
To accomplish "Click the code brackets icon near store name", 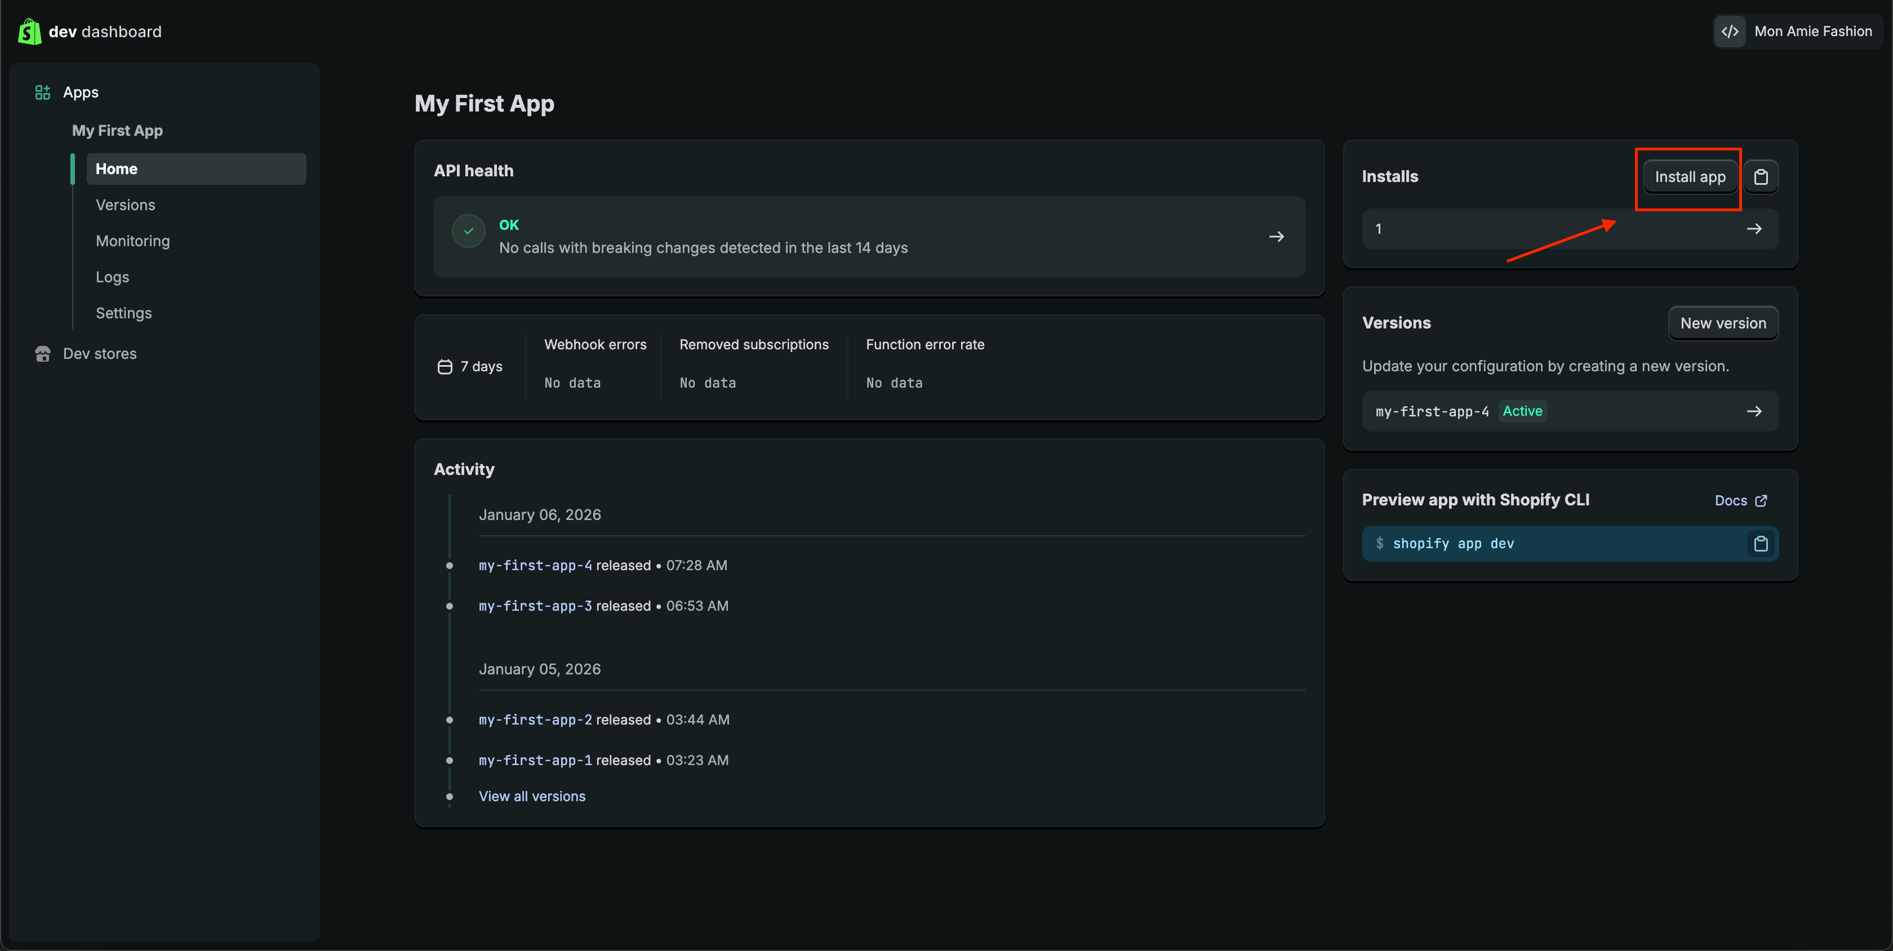I will click(x=1730, y=32).
